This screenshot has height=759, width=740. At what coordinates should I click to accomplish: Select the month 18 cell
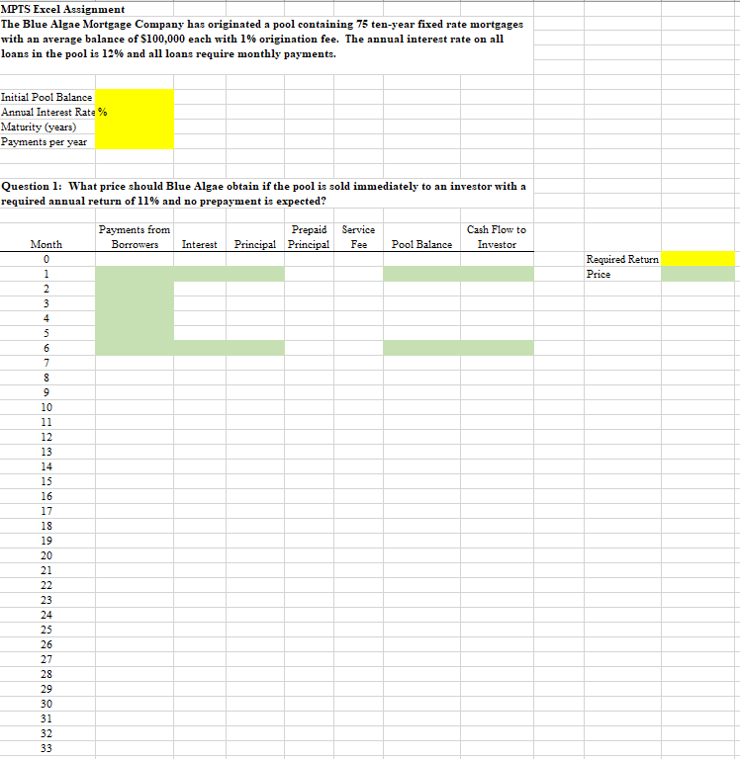pyautogui.click(x=47, y=526)
